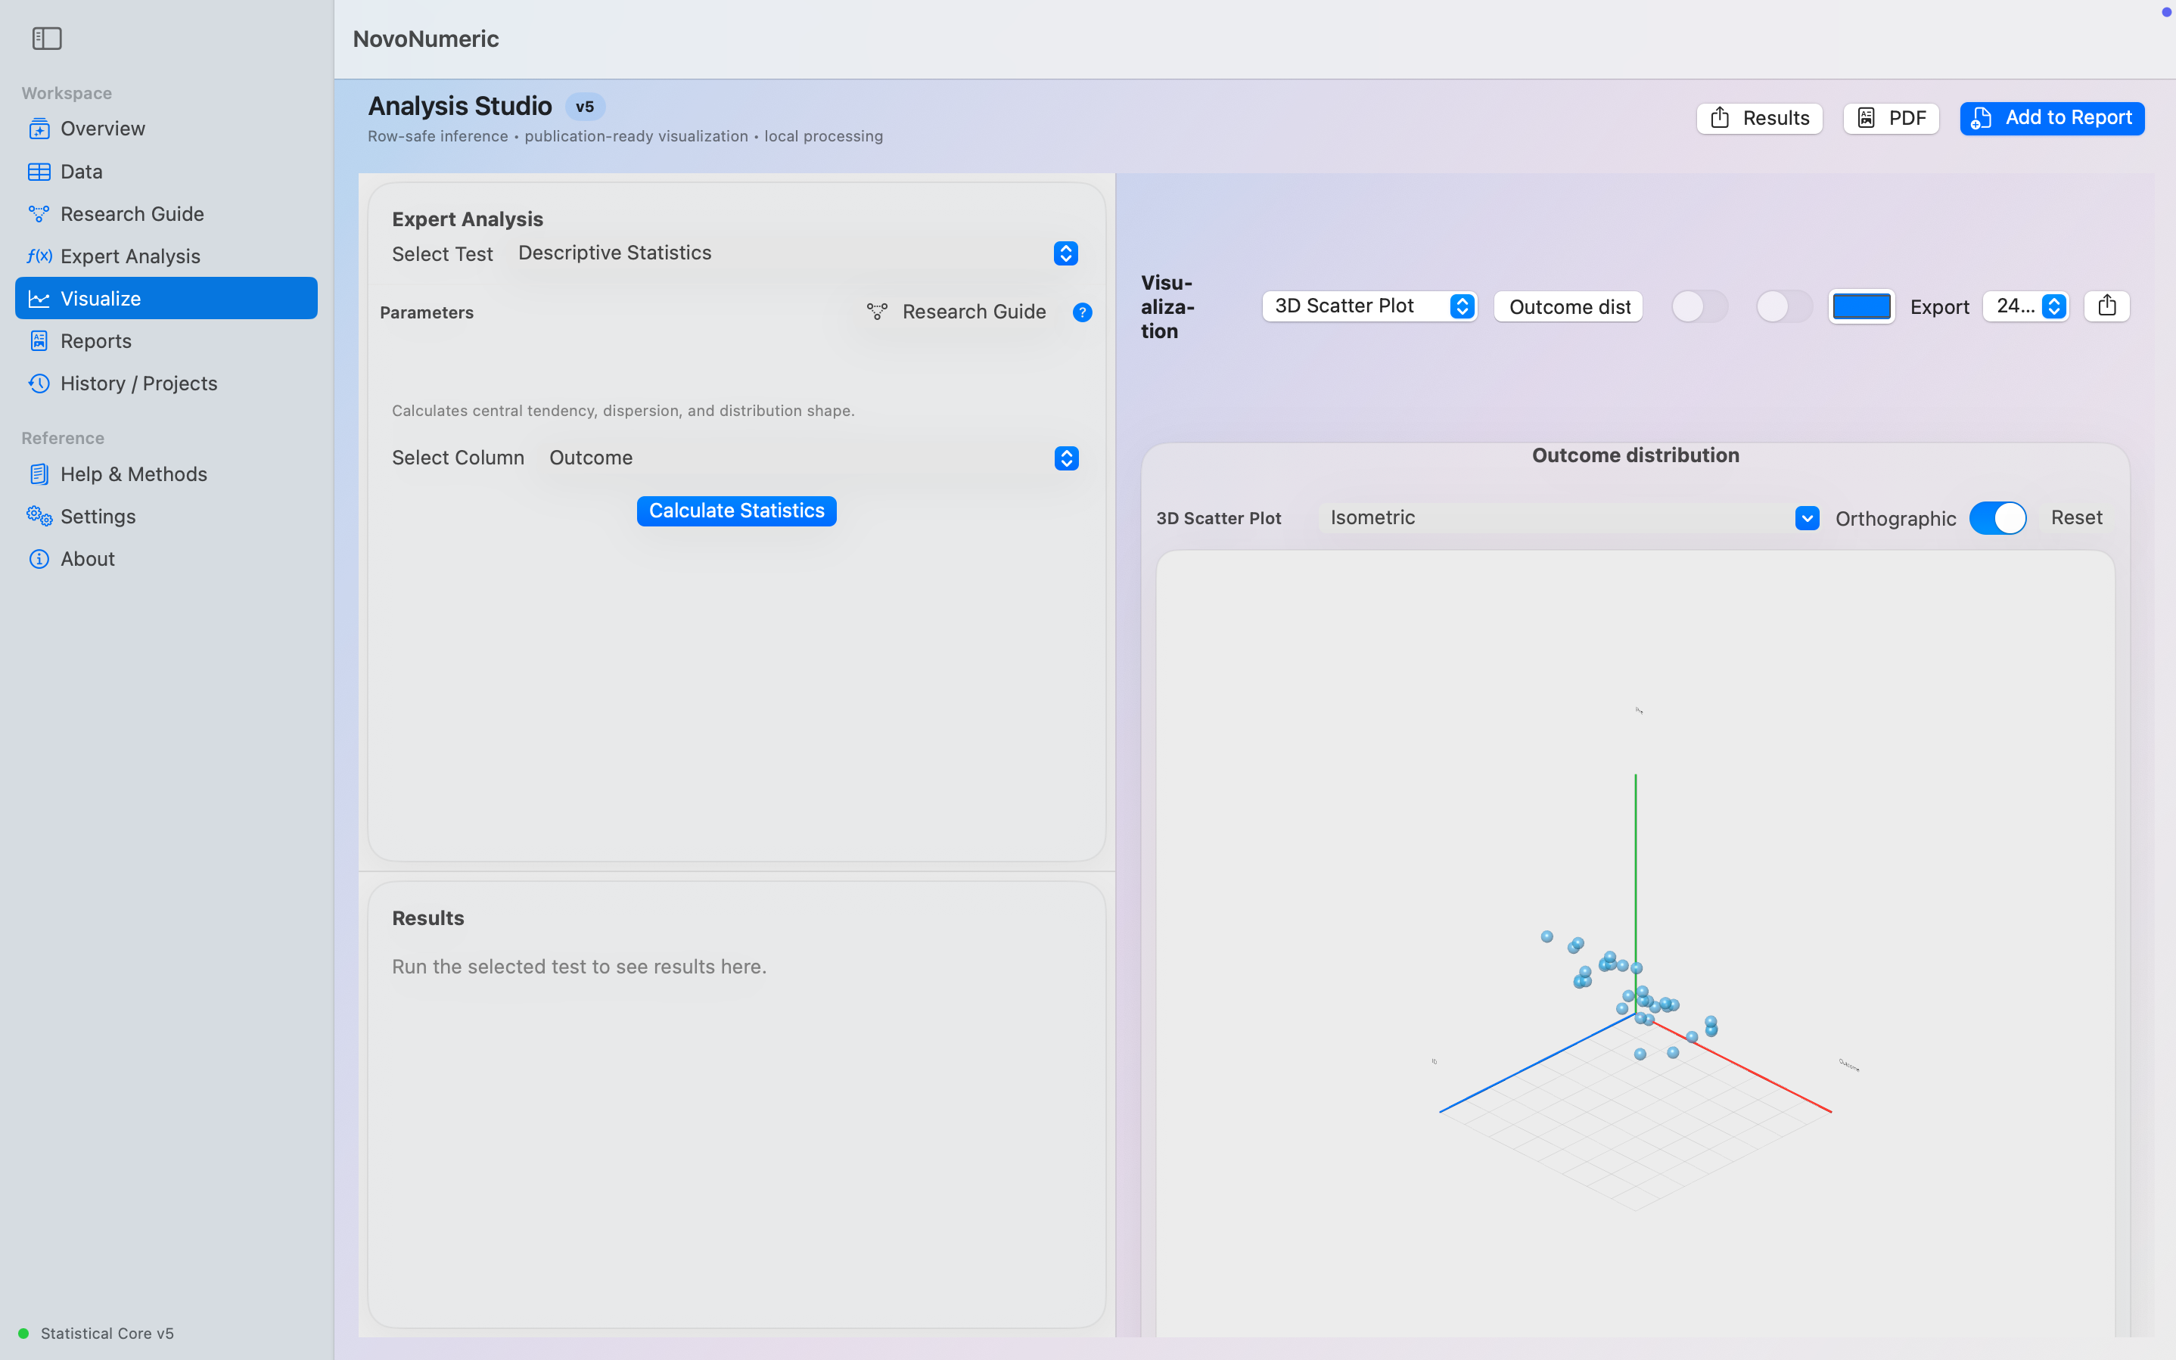2176x1360 pixels.
Task: Click the v5 version badge
Action: pyautogui.click(x=585, y=107)
